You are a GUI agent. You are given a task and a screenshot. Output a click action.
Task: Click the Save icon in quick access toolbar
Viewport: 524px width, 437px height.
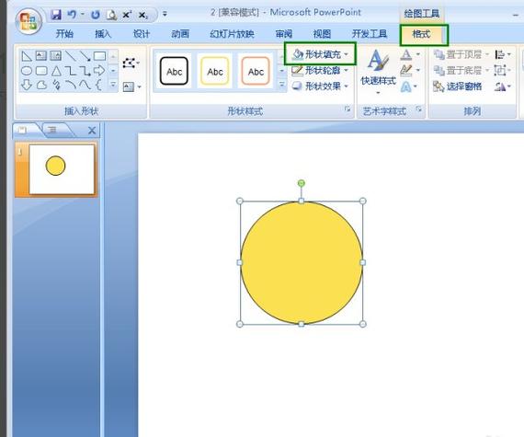[56, 15]
